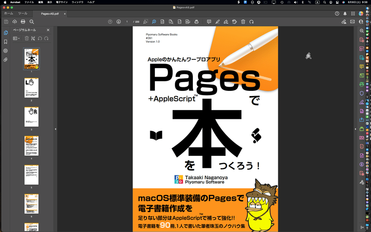
Task: Add a sticky note comment
Action: (209, 22)
